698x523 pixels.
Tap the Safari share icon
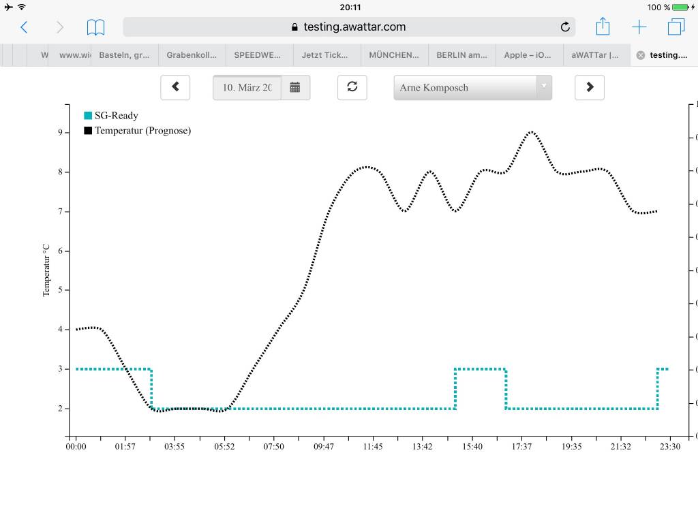pyautogui.click(x=603, y=27)
